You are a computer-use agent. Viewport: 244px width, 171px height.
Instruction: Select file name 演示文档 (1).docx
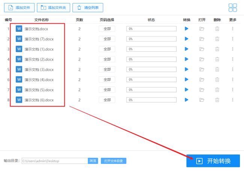point(39,49)
